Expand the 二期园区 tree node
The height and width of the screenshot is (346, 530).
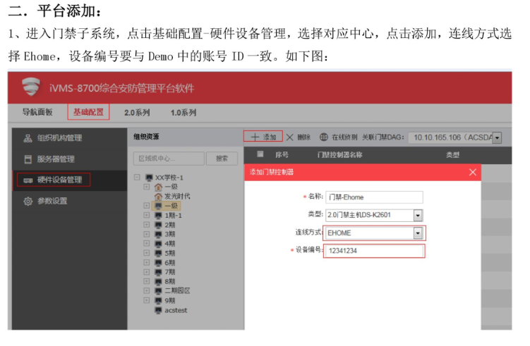point(146,290)
